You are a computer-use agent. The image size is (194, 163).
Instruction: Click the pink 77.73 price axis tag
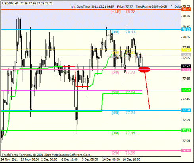coord(186,70)
